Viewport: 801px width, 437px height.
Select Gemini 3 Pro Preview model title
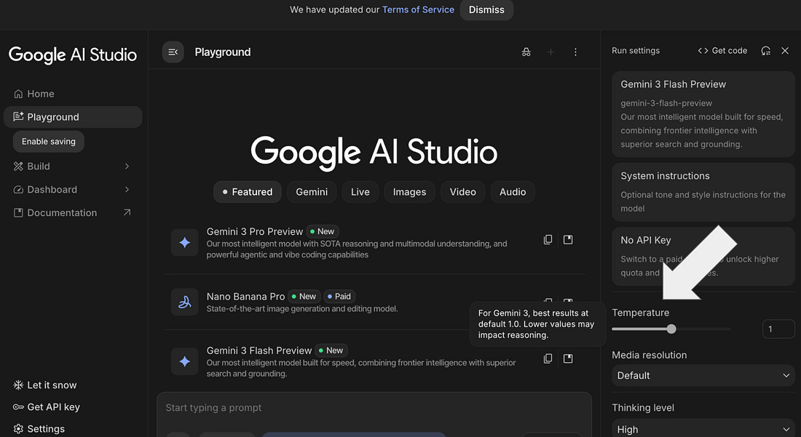coord(254,231)
